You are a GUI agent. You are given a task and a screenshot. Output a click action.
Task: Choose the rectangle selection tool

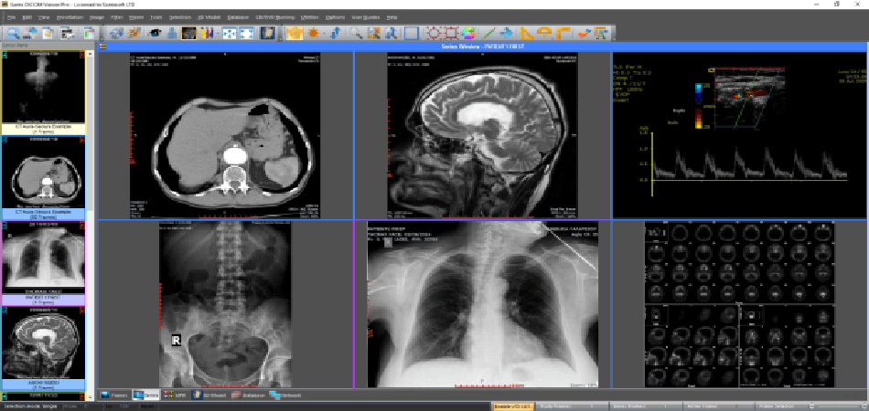(x=412, y=34)
